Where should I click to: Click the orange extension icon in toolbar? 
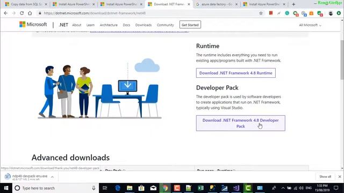311,13
